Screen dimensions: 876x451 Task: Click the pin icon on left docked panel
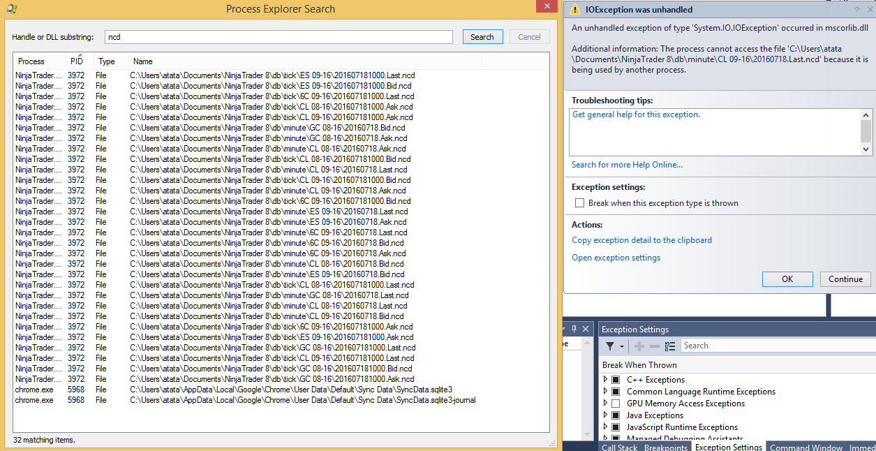574,329
